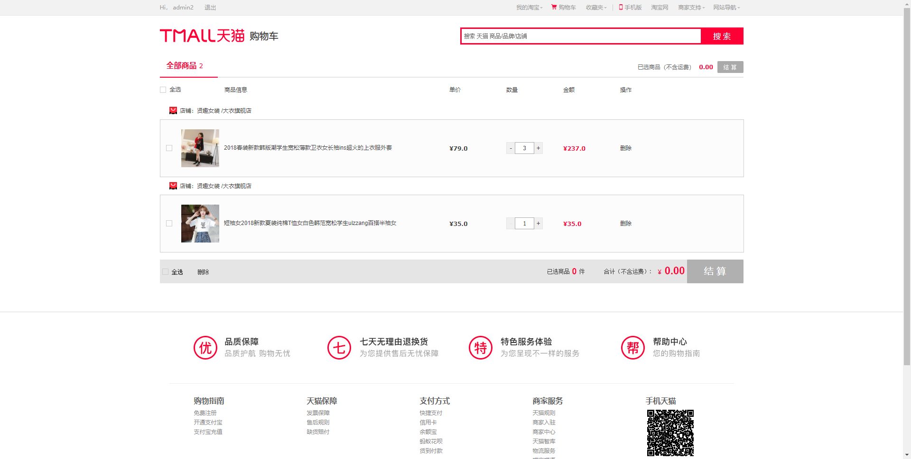Expand the 网站导航 dropdown
The width and height of the screenshot is (911, 459).
pos(726,8)
